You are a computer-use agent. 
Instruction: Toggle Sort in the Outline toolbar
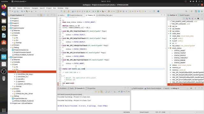click(186, 19)
